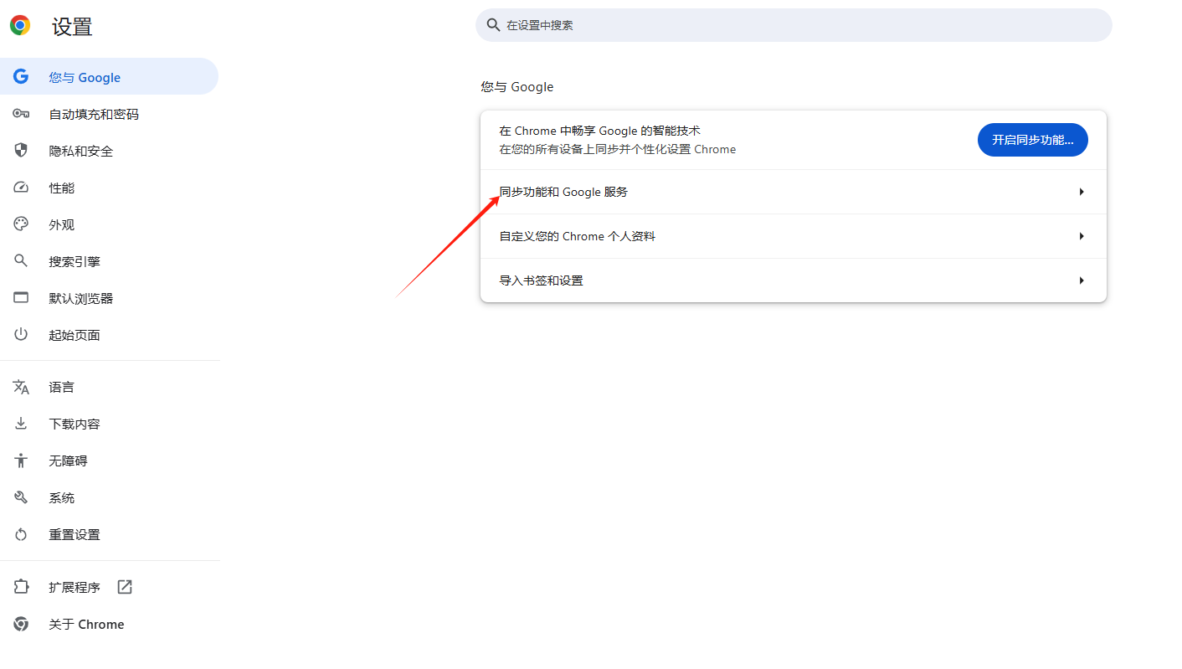
Task: Click text 在 Chrome 中畅享 Google 的智能技术
Action: [600, 131]
